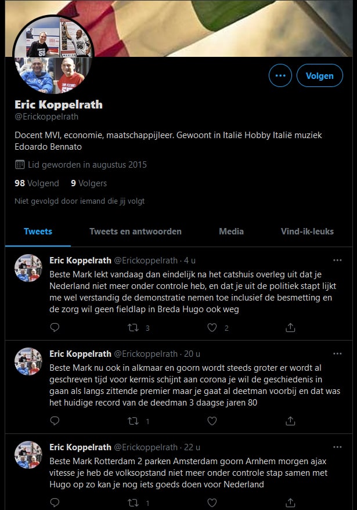The height and width of the screenshot is (510, 357).
Task: Like the tweet posted 22 hours ago
Action: pos(212,502)
